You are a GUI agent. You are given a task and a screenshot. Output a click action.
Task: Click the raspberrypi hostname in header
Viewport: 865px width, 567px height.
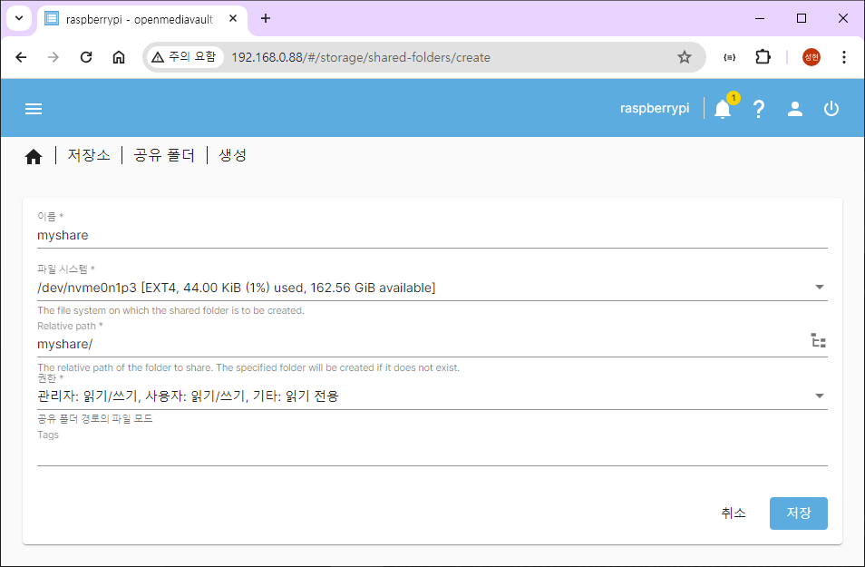tap(655, 108)
